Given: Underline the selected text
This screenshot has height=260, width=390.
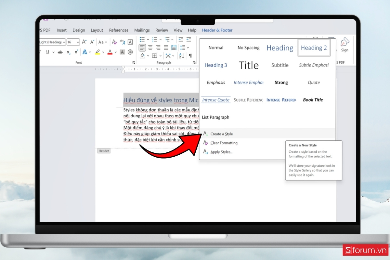Looking at the screenshot, I should (x=48, y=52).
